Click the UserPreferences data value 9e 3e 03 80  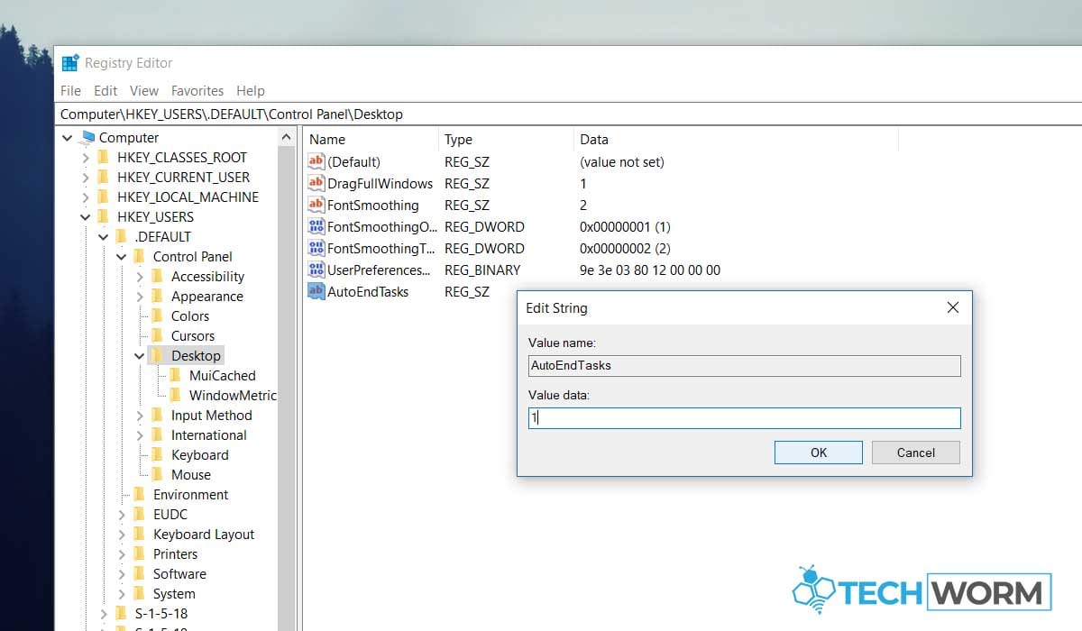coord(650,270)
